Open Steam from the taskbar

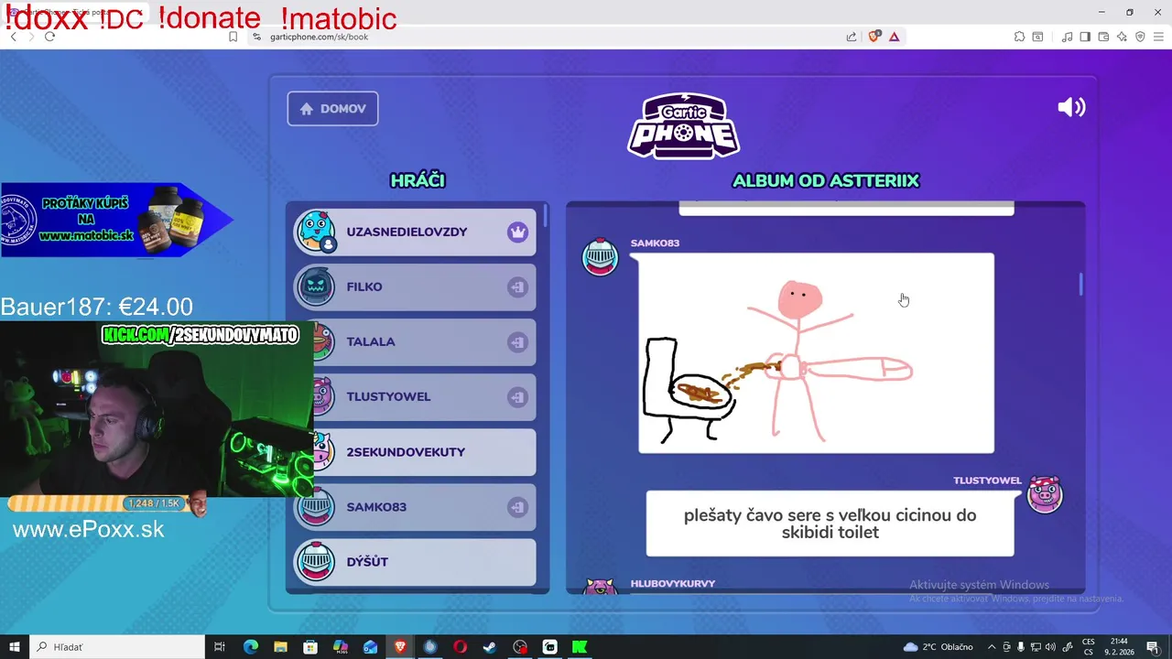490,647
